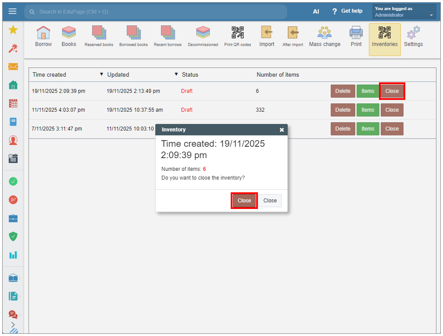
Task: Dismiss Inventory dialog with X
Action: tap(282, 130)
